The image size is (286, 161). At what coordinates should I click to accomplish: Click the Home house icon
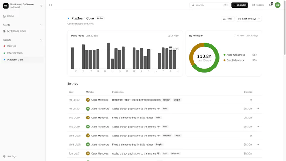4,16
